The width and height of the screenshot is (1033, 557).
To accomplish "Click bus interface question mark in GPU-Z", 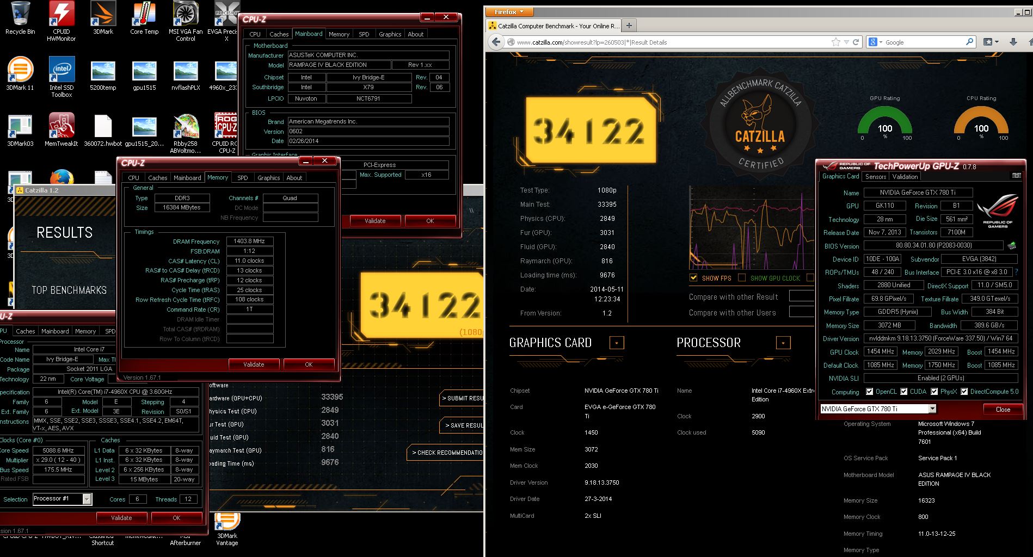I will (x=1016, y=272).
